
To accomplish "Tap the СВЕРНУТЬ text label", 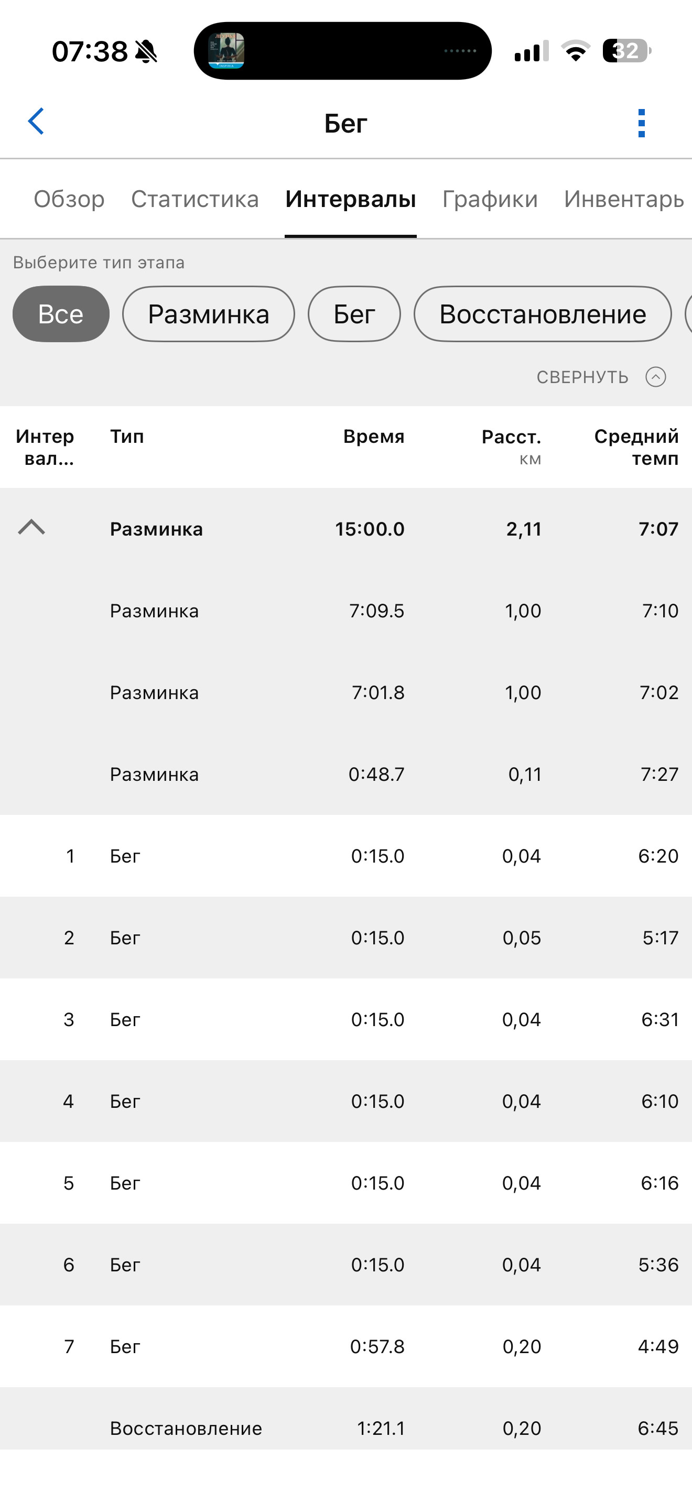I will pos(582,377).
